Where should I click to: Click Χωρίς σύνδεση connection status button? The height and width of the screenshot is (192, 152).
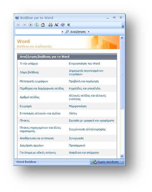click(106, 162)
